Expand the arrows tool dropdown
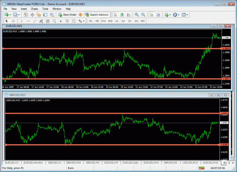The width and height of the screenshot is (237, 172). point(83,21)
